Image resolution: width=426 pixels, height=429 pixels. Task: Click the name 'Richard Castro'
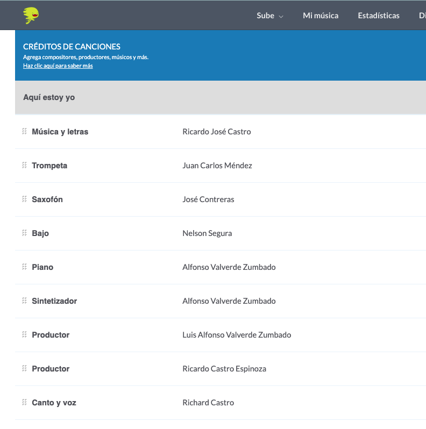pyautogui.click(x=208, y=403)
